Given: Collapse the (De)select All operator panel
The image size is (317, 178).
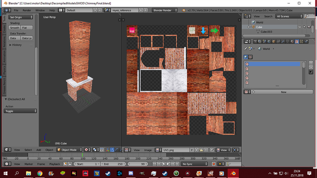Looking at the screenshot, I should pyautogui.click(x=6, y=99).
